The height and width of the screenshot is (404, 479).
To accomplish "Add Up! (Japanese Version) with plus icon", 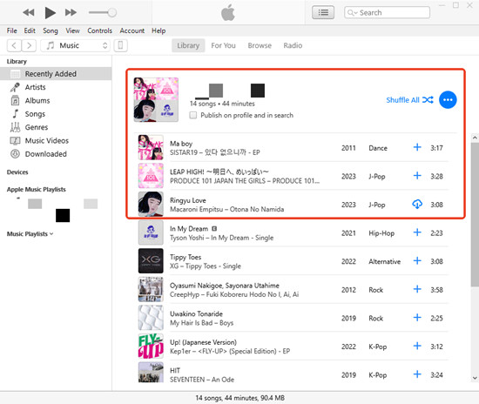I will click(x=417, y=347).
